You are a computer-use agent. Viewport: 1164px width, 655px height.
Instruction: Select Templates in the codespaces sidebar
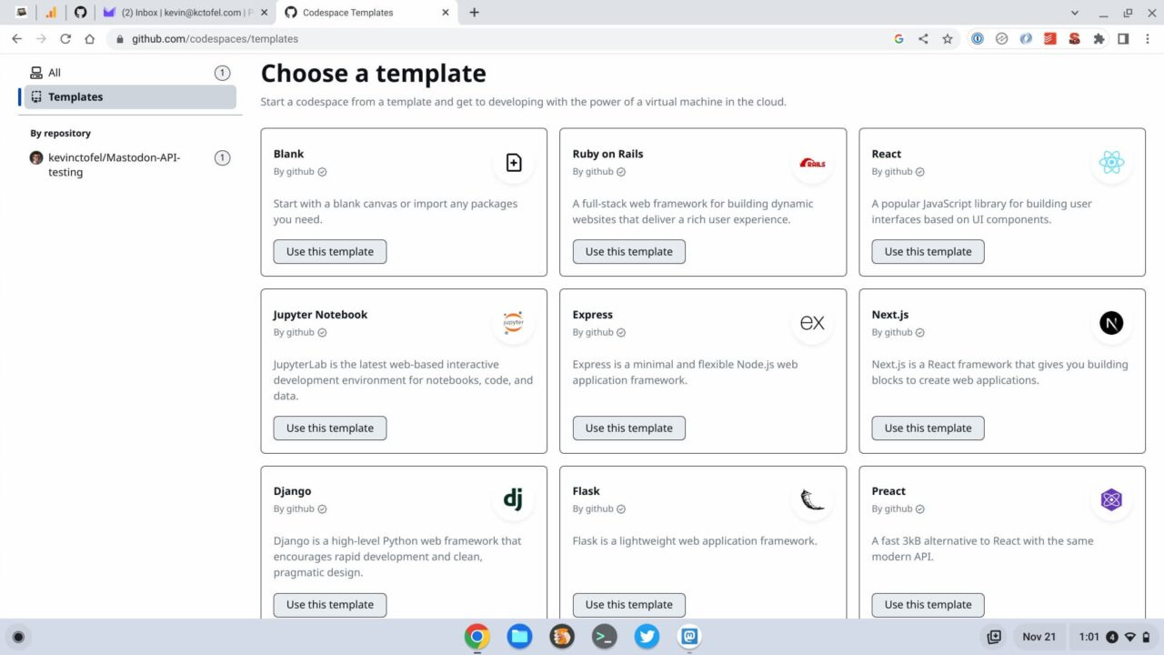click(130, 96)
